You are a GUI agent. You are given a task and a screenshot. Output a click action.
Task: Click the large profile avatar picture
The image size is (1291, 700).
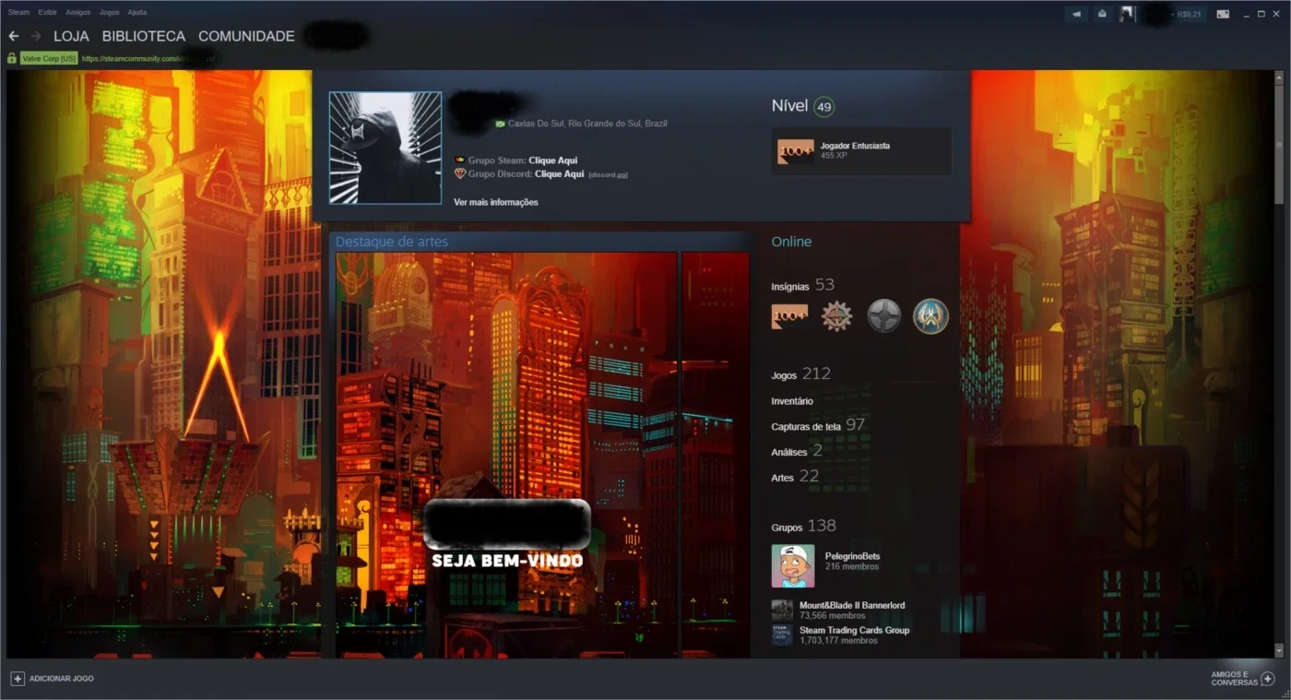pos(385,148)
